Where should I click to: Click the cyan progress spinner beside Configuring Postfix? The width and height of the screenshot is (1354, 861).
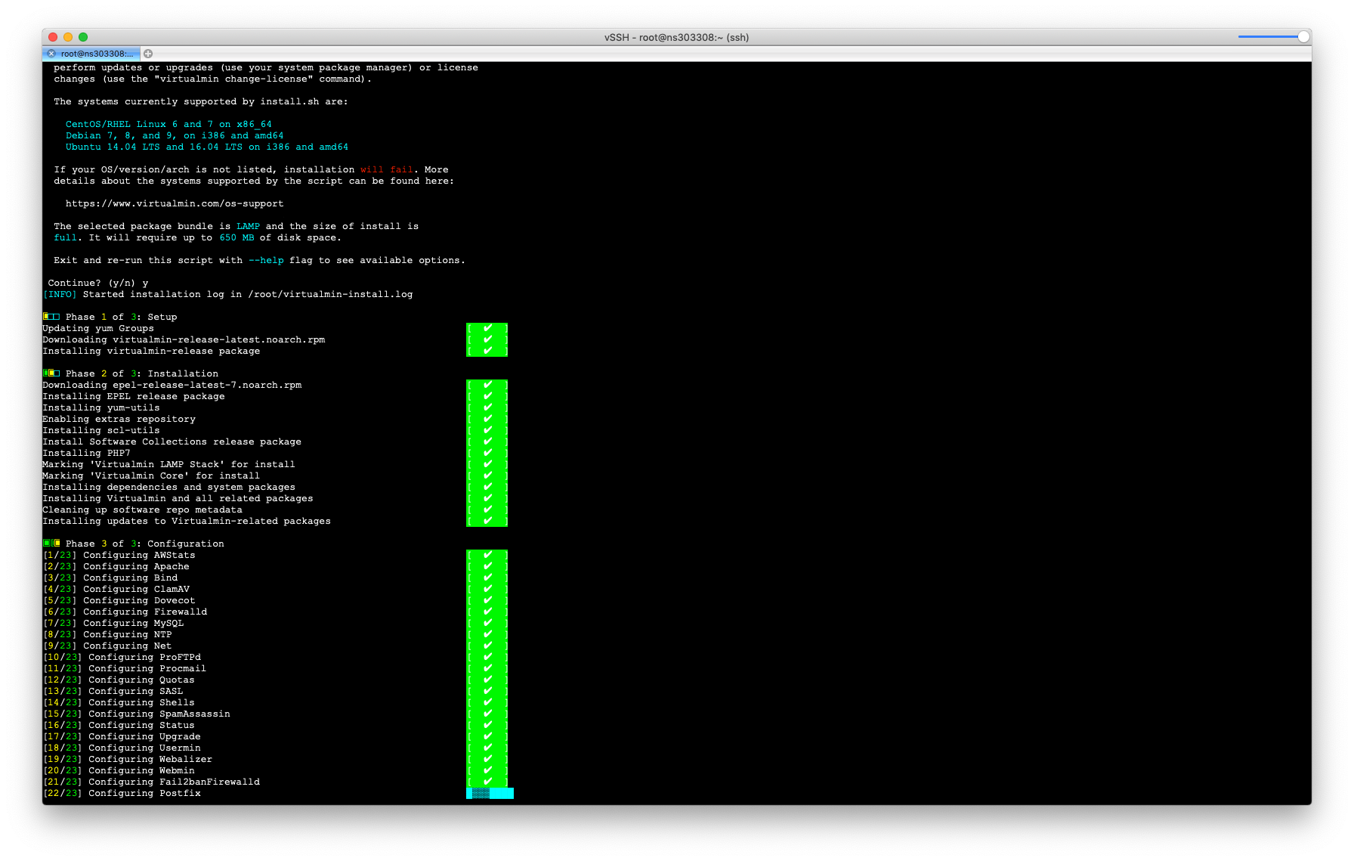click(490, 793)
